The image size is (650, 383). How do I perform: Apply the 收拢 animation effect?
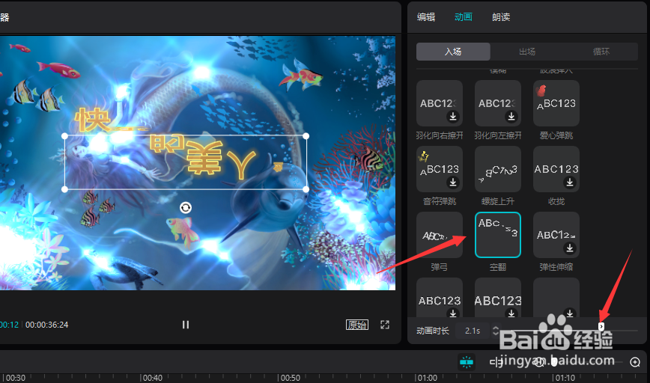556,169
